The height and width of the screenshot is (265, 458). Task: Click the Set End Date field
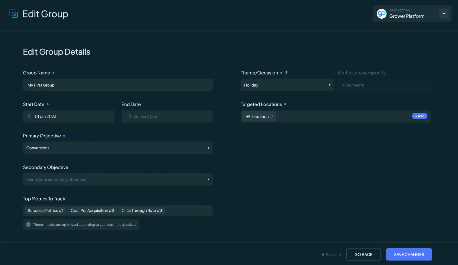click(167, 116)
